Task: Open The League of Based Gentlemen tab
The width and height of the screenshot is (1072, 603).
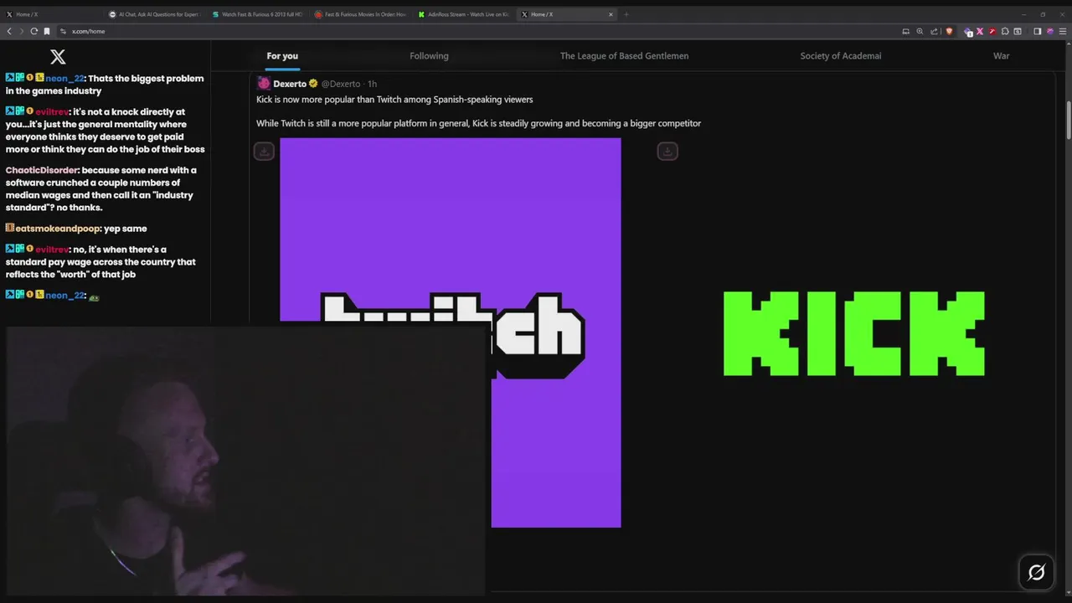Action: [624, 56]
